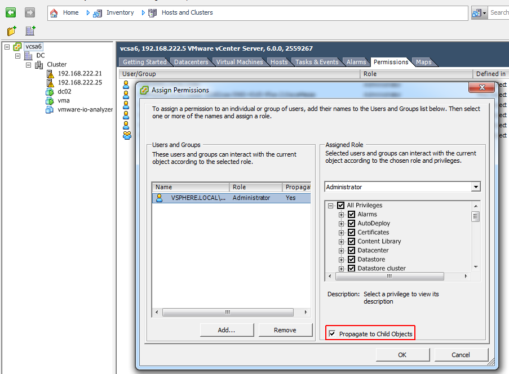
Task: Click the Remove button
Action: pos(285,330)
